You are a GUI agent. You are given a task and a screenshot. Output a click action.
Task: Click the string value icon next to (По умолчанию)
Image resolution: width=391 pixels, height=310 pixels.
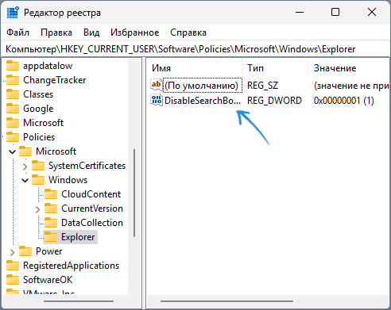(157, 85)
